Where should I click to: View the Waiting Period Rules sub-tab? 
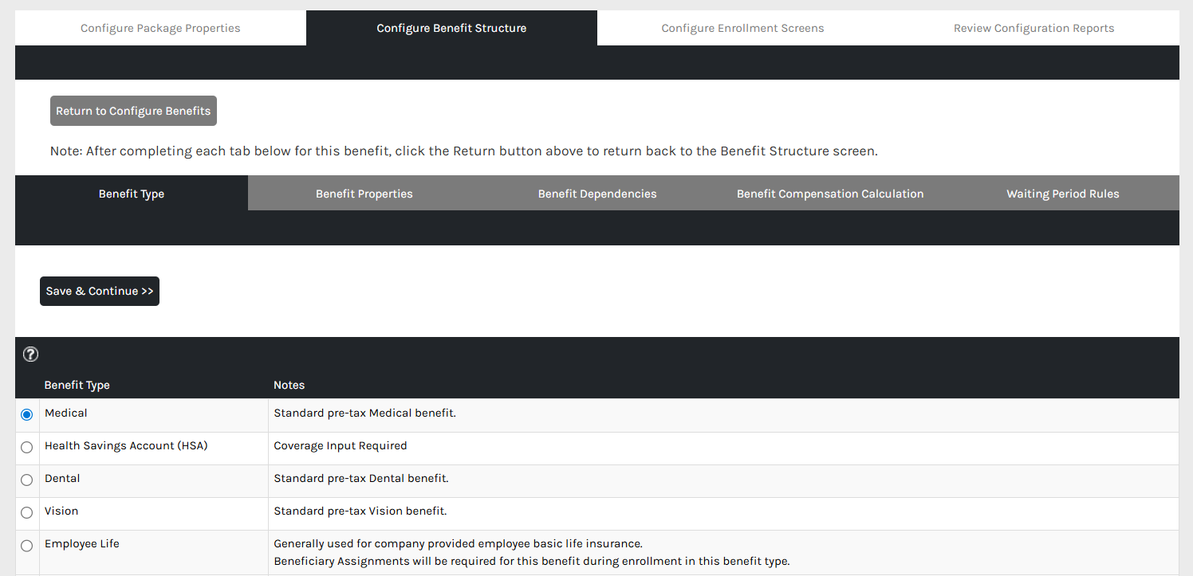(1063, 194)
